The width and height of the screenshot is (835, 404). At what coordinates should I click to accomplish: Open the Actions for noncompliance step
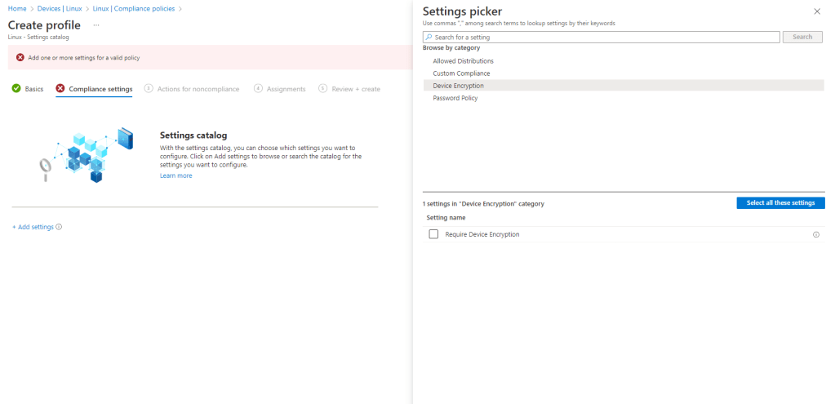pyautogui.click(x=198, y=89)
